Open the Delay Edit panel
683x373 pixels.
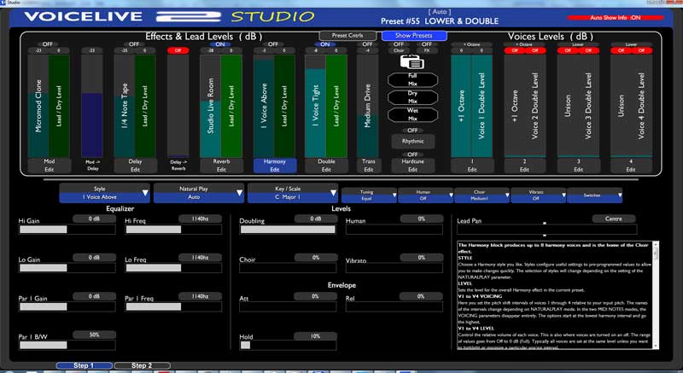coord(135,166)
